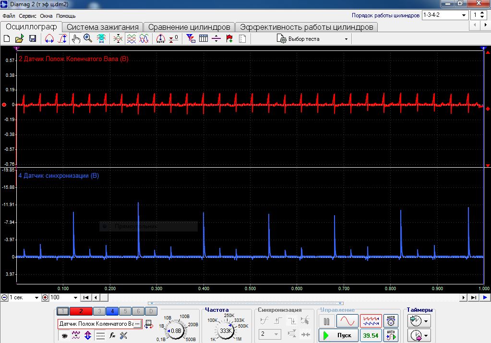Switch to Эффективность работы цилиндров tab
The image size is (491, 343).
pyautogui.click(x=307, y=27)
